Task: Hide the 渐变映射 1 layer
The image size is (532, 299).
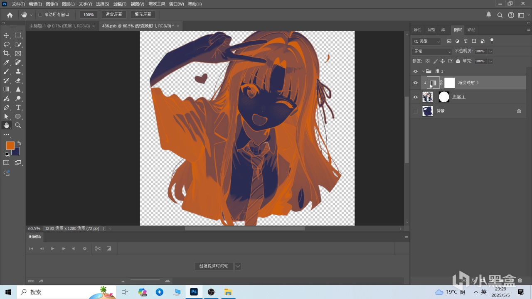Action: (415, 83)
